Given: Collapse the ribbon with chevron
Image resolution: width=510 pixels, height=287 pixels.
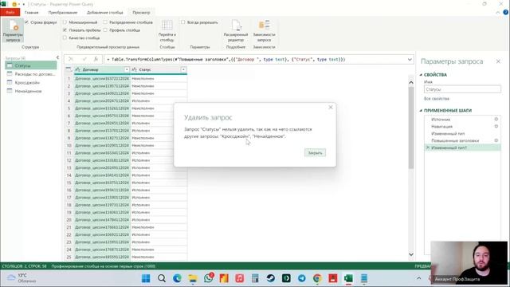Looking at the screenshot, I should (498, 13).
